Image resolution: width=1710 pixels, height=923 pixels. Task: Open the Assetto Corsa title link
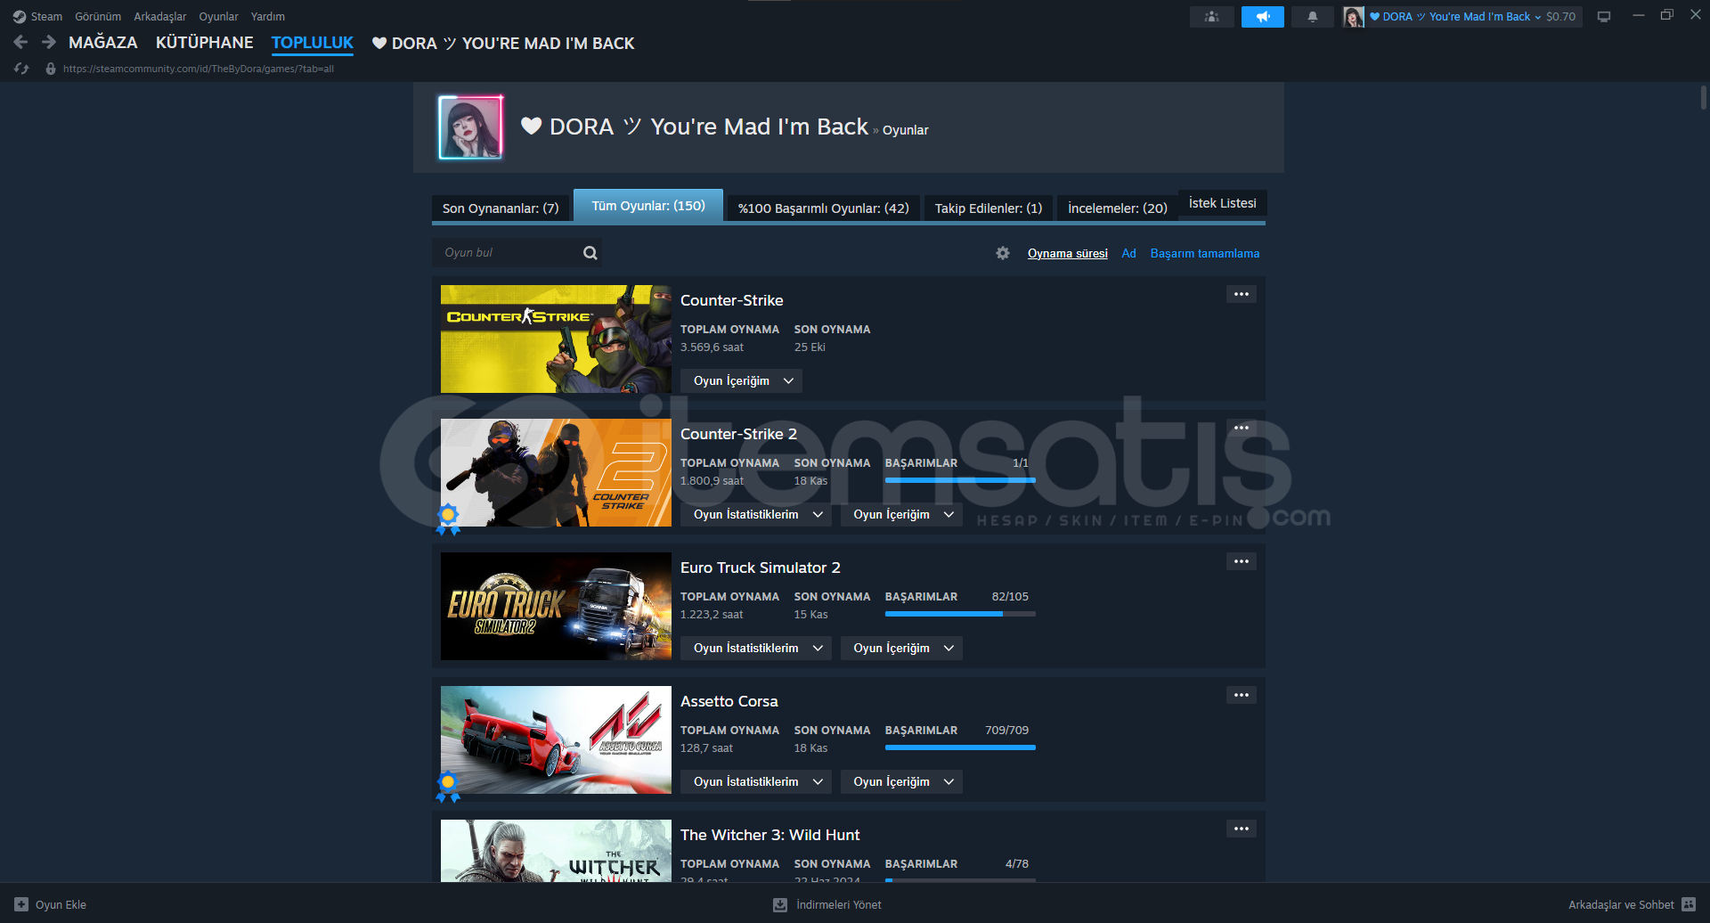tap(729, 701)
